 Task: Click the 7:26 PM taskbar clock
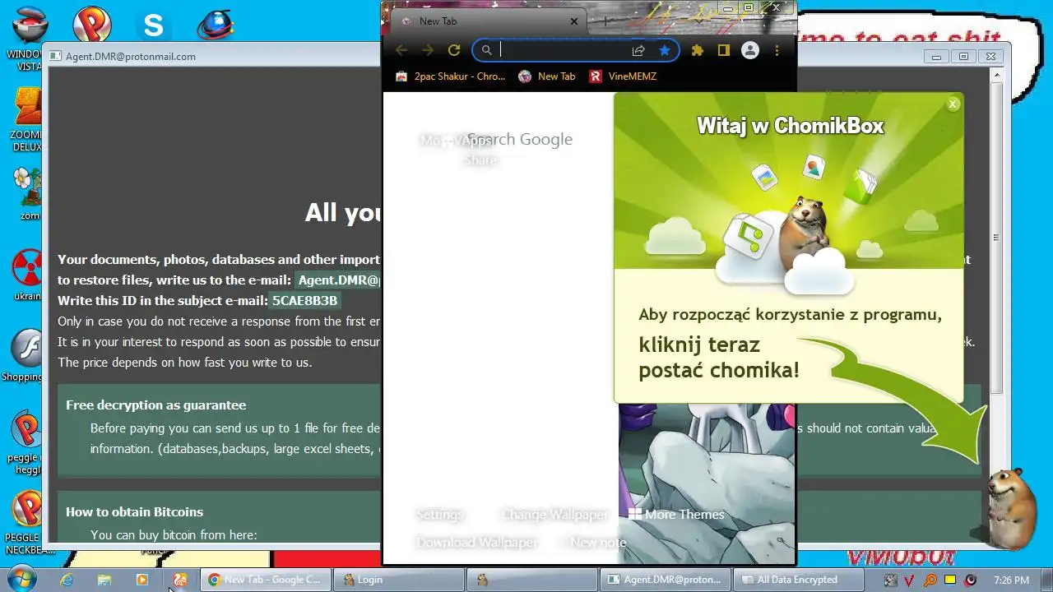1011,580
